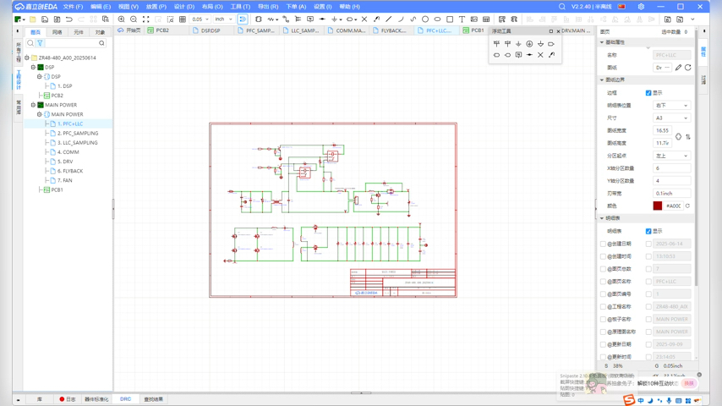Select the rectangle drawing tool
The image size is (722, 406).
[x=450, y=19]
